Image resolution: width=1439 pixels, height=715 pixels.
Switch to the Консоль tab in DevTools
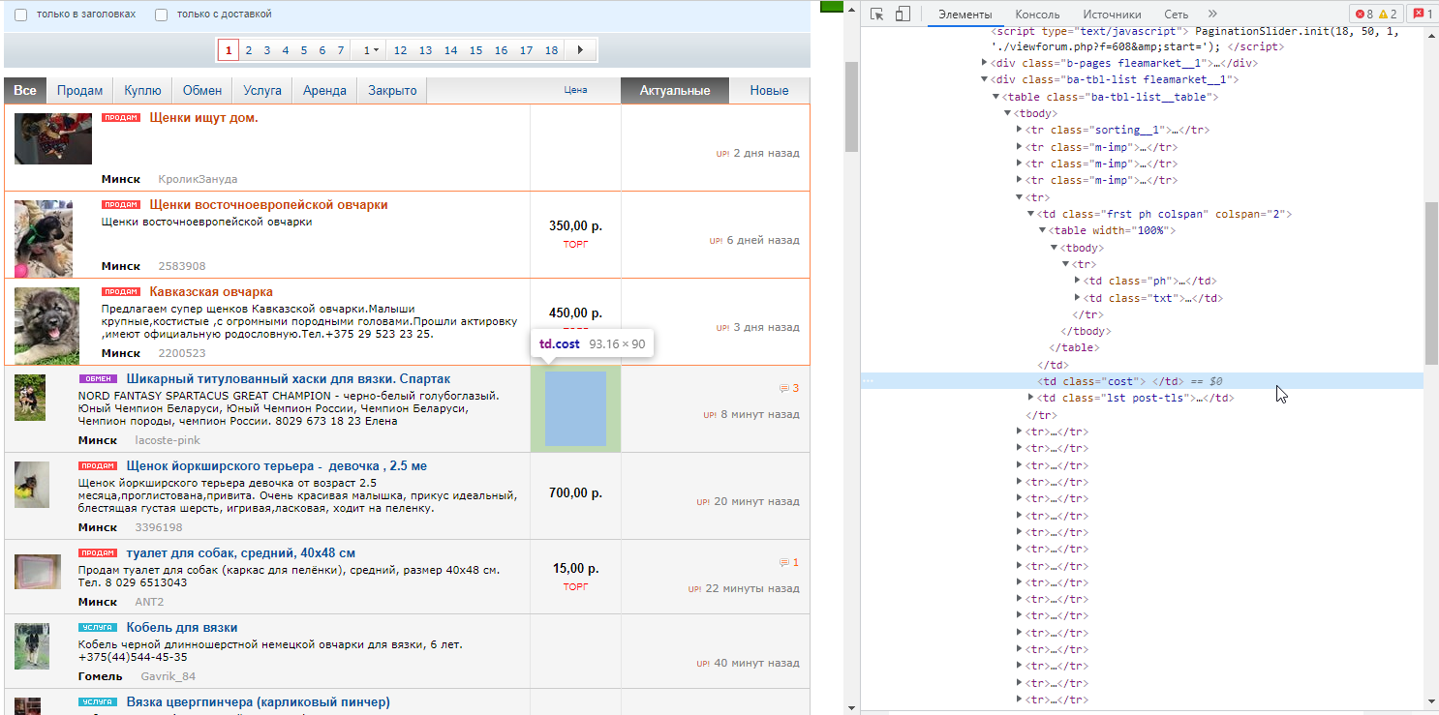point(1037,15)
